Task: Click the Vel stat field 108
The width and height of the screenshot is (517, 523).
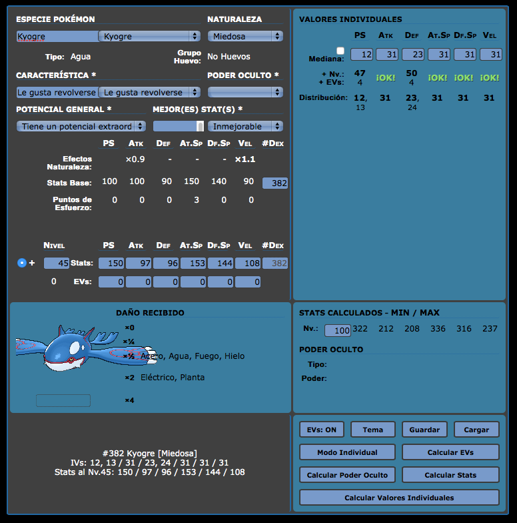Action: coord(248,263)
